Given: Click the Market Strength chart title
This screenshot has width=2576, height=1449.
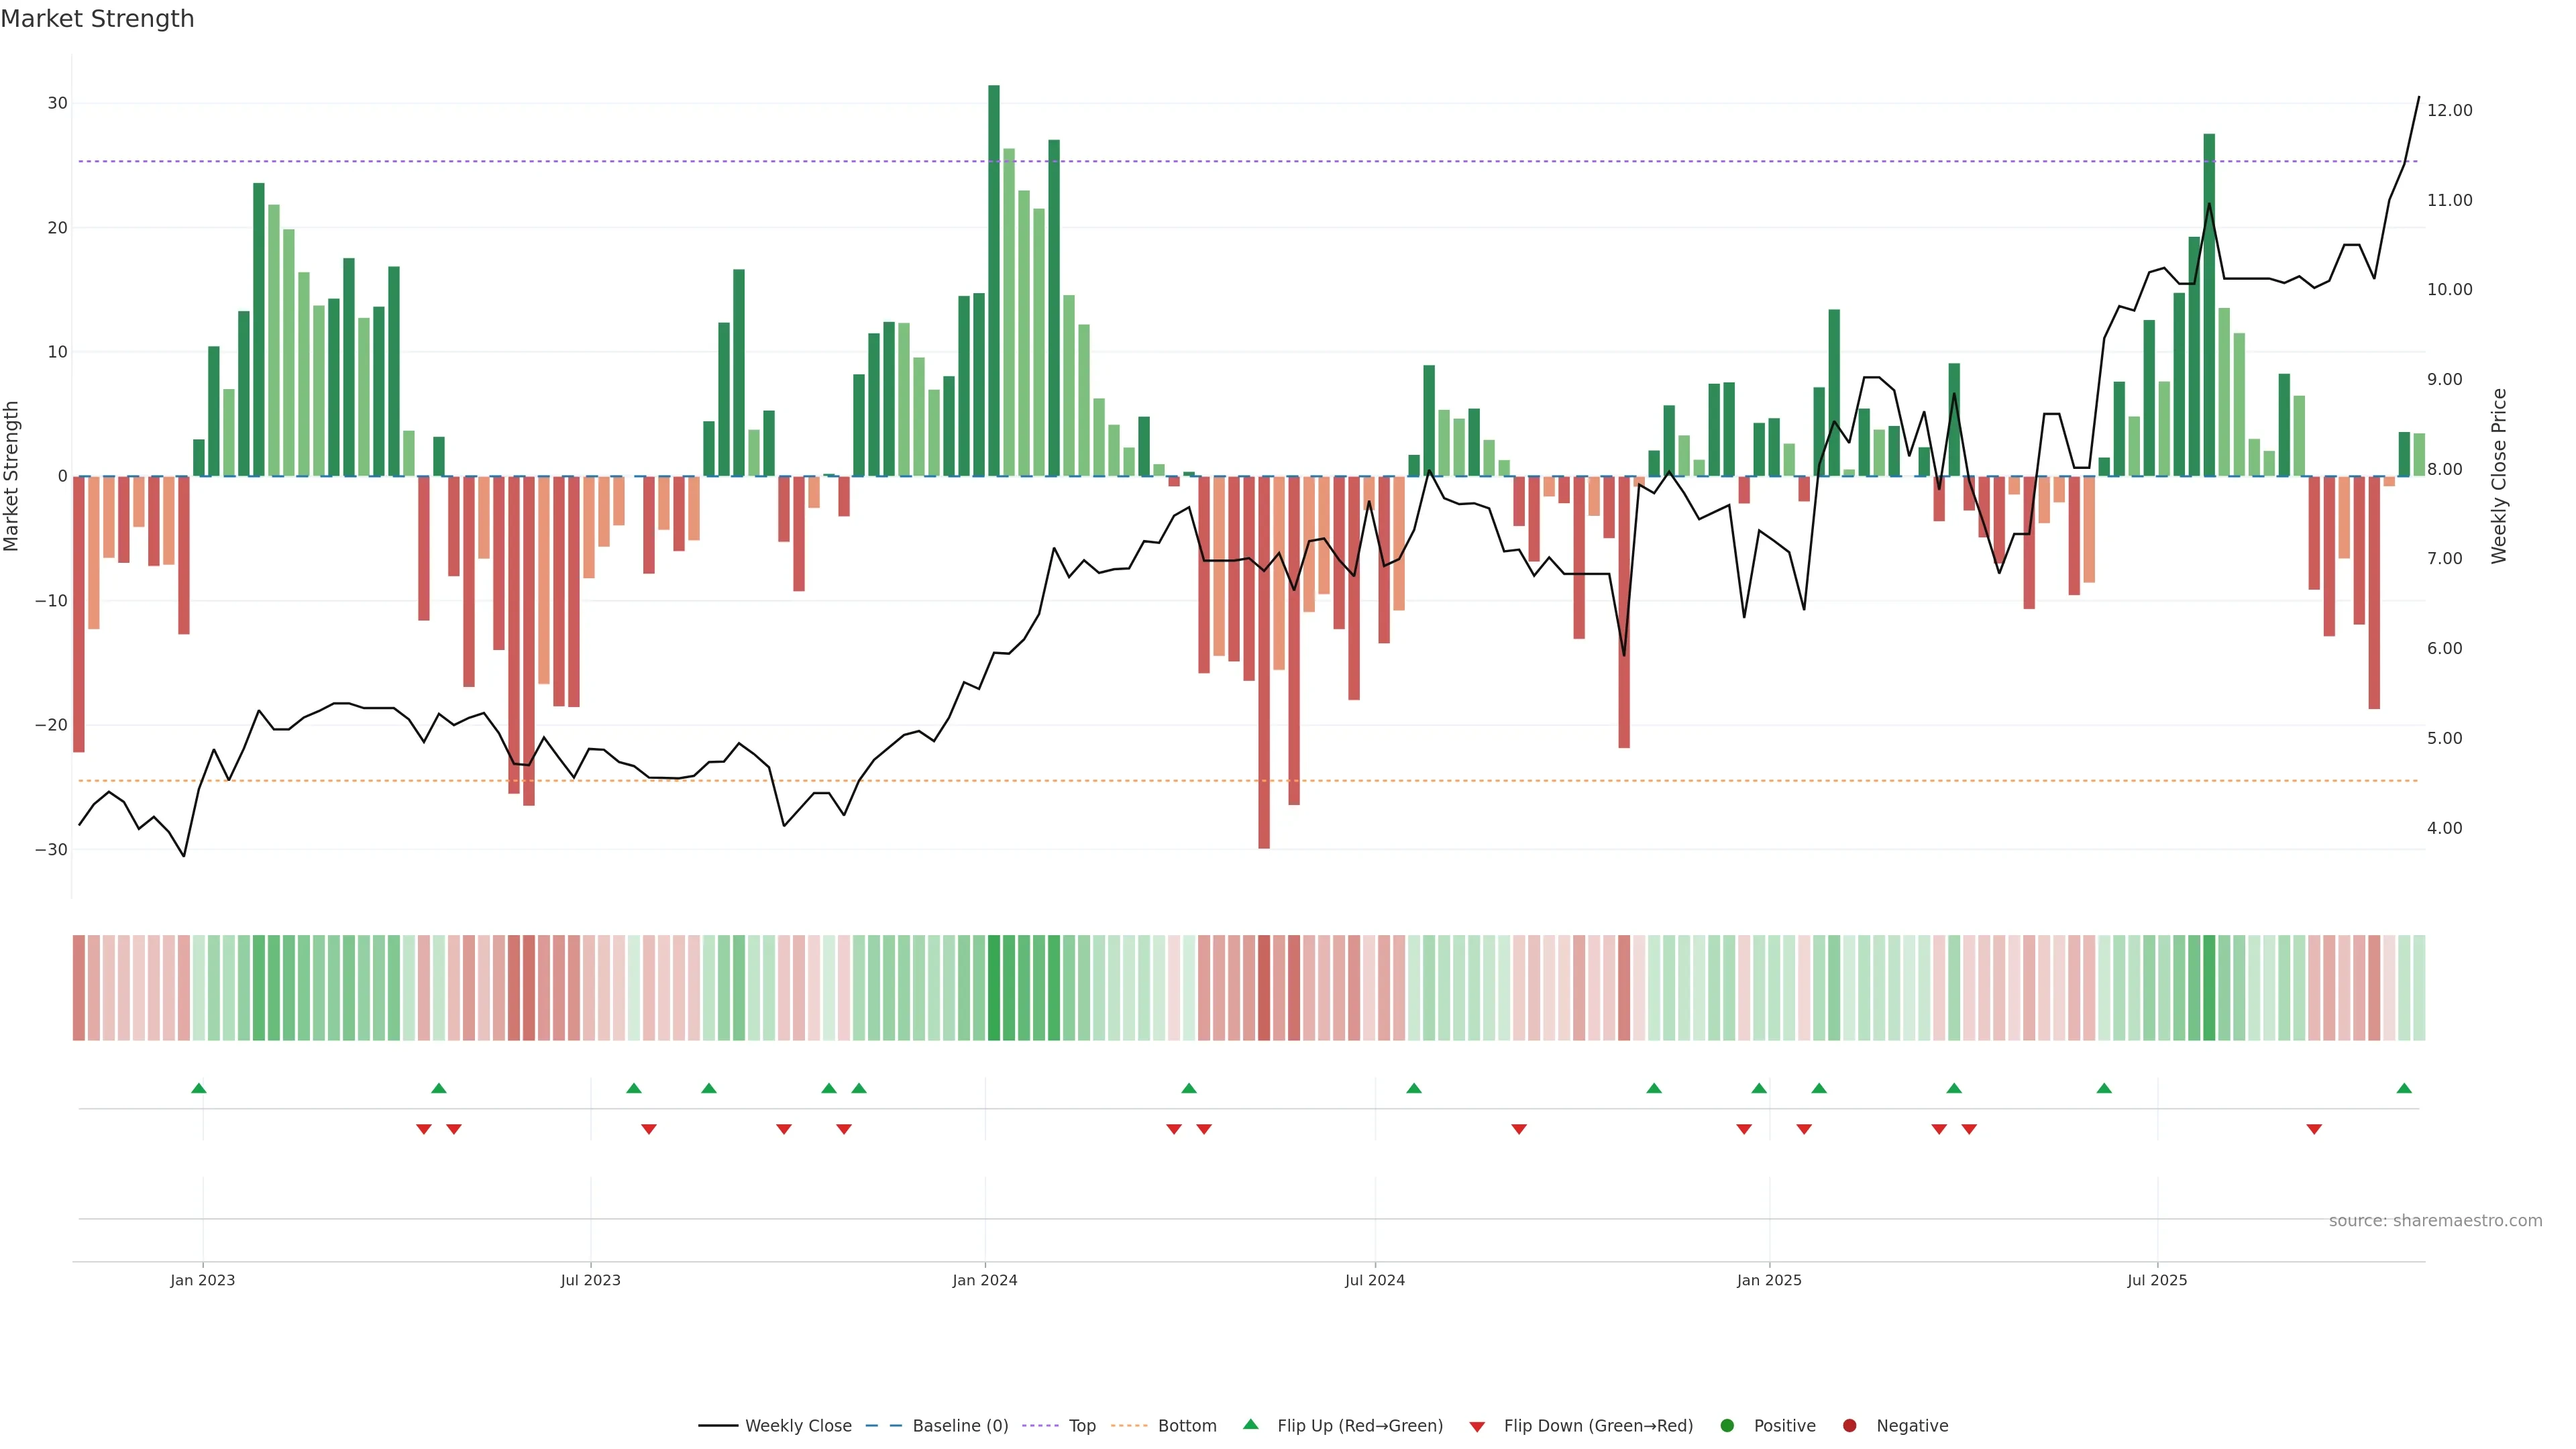Looking at the screenshot, I should [97, 18].
